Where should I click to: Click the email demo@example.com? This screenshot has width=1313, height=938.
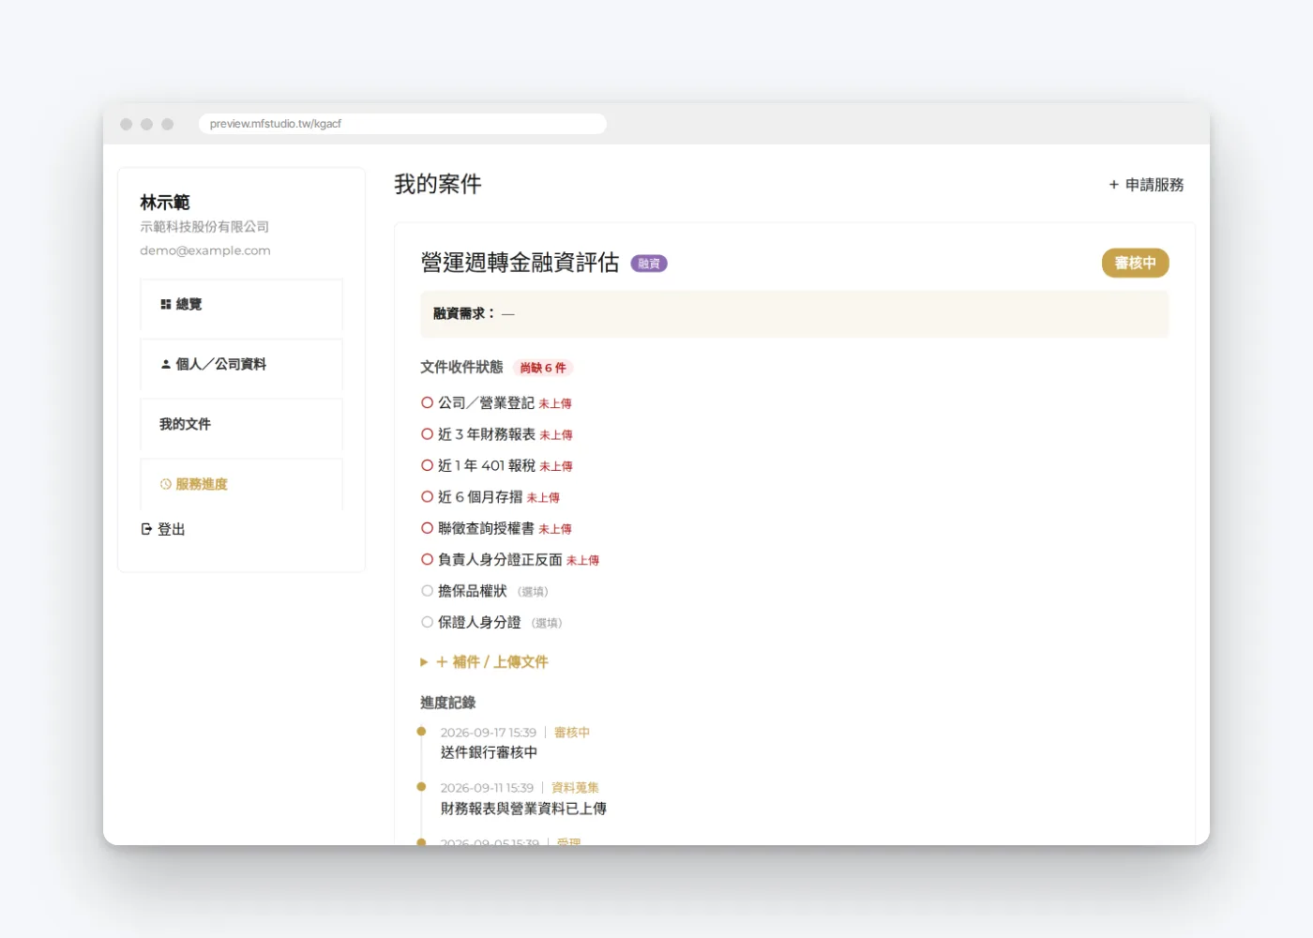pyautogui.click(x=205, y=250)
